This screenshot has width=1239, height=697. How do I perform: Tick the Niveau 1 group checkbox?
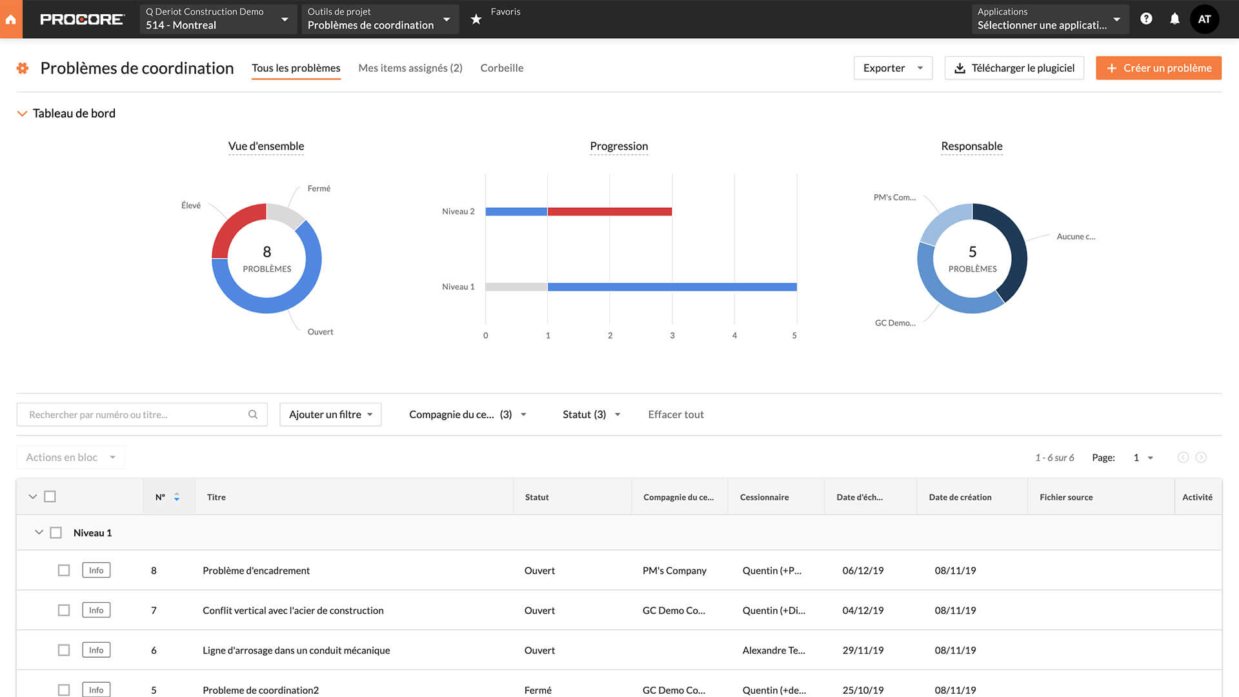tap(56, 533)
